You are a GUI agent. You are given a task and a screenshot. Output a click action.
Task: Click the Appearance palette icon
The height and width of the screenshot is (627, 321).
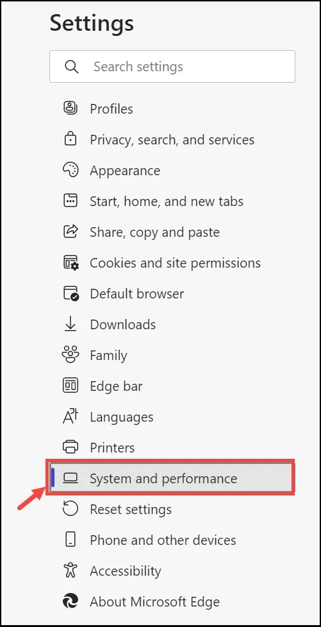[70, 170]
